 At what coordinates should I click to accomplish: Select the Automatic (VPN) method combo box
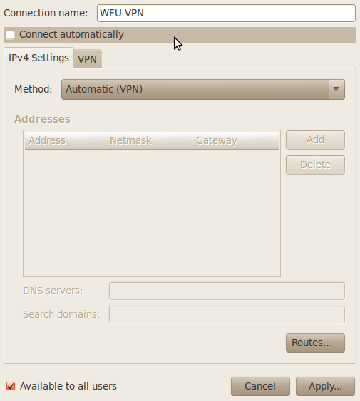coord(203,89)
